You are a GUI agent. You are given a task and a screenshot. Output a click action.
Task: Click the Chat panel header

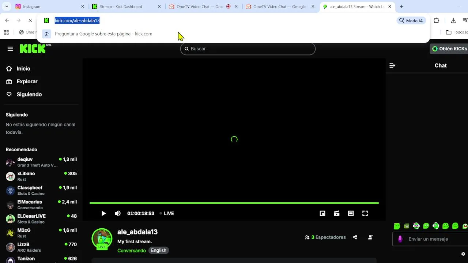tap(441, 66)
